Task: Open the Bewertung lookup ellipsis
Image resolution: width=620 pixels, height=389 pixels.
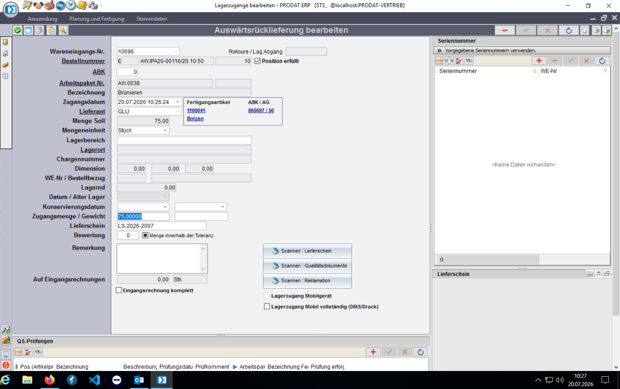Action: click(x=134, y=235)
